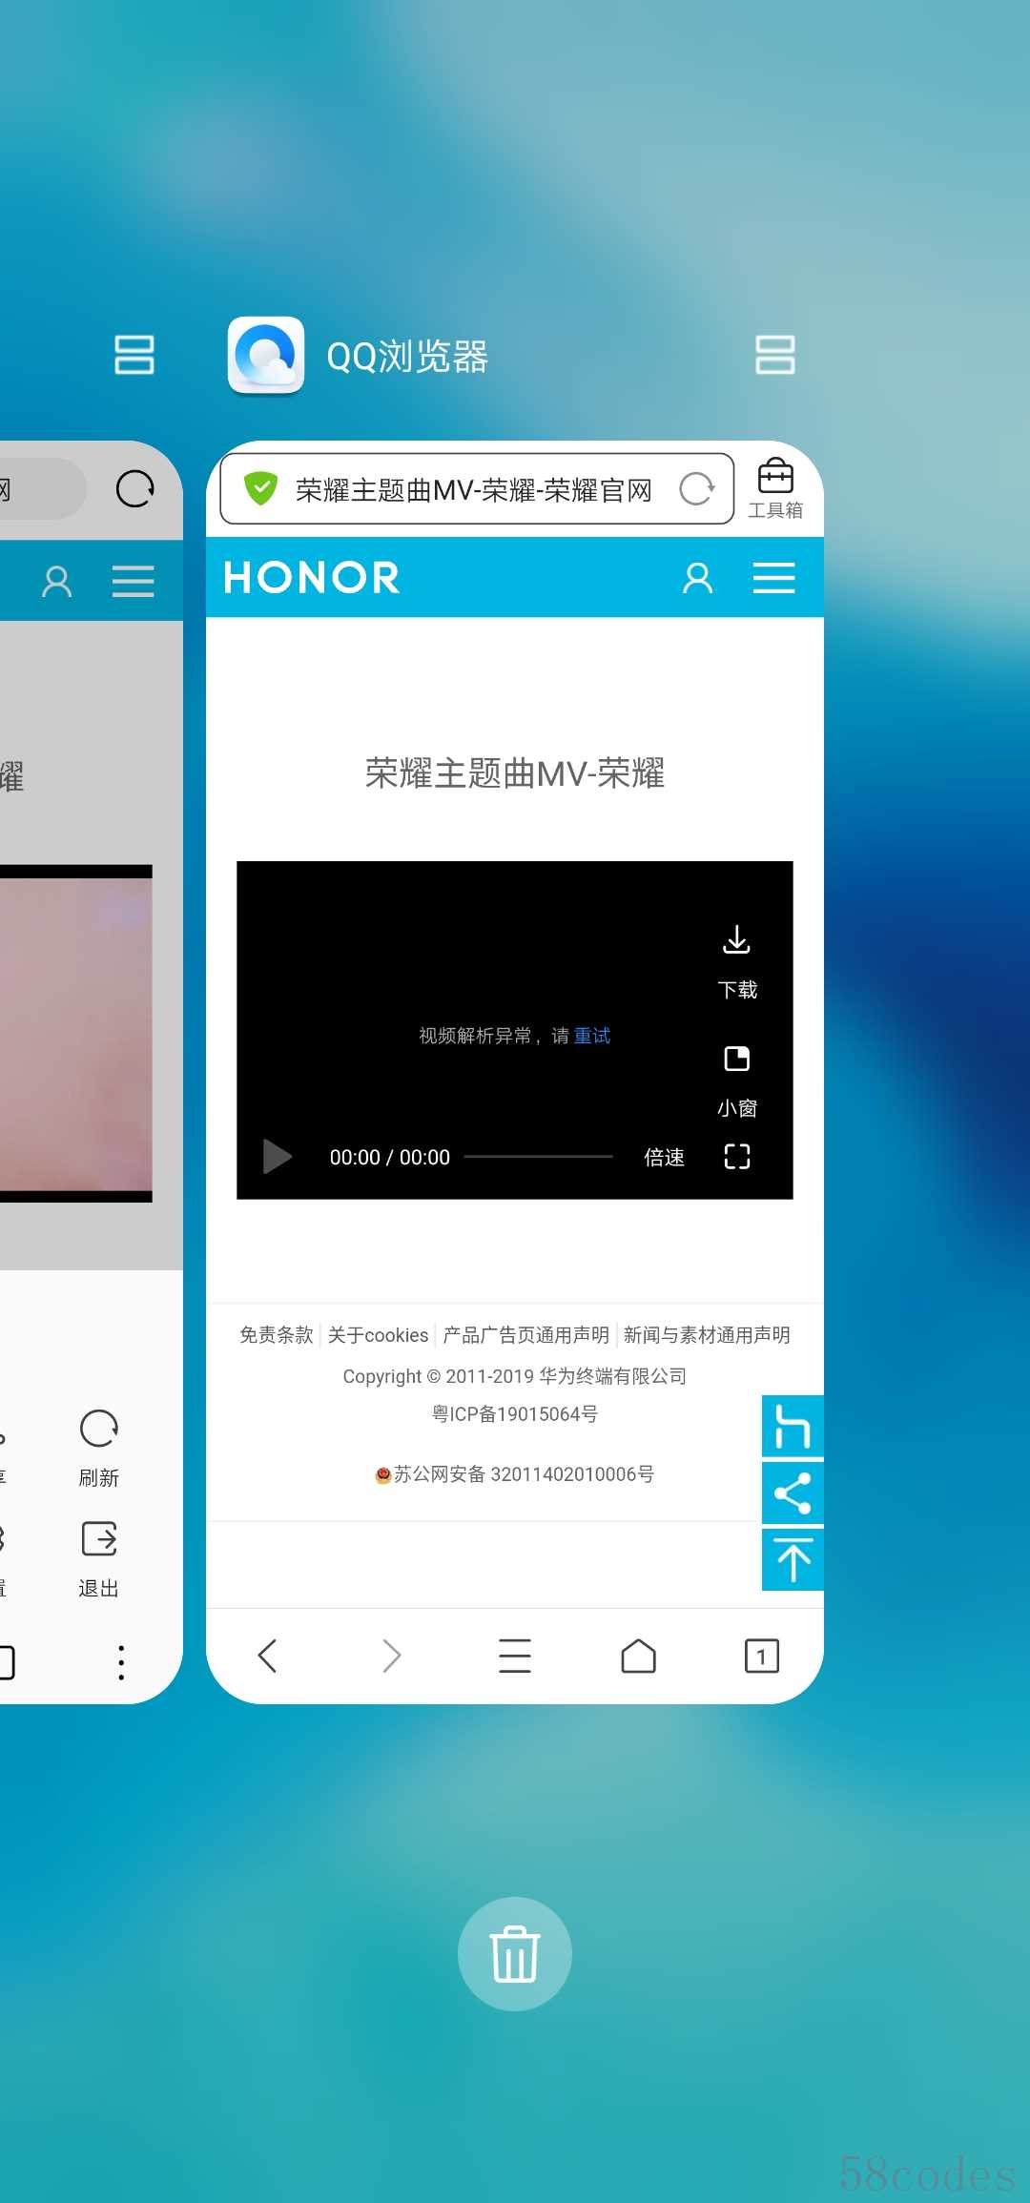Tap the address bar showing 荣耀主题曲MV-荣耀-荣耀官网
This screenshot has width=1030, height=2203.
pyautogui.click(x=477, y=488)
